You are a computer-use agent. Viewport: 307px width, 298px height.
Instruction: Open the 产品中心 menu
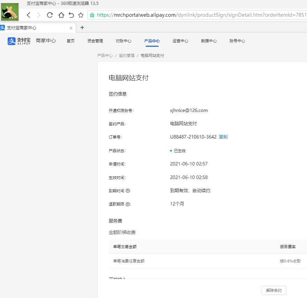[x=152, y=41]
